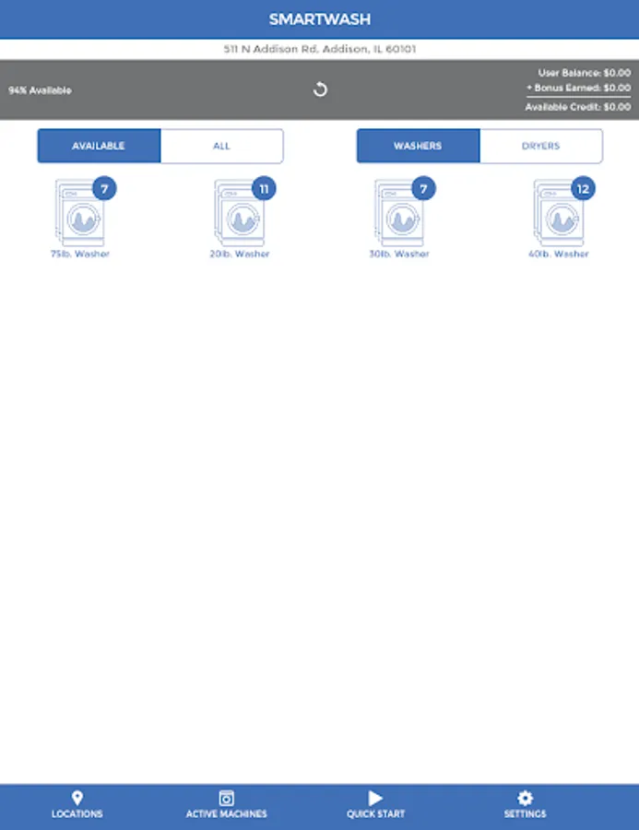Select the 40lb. Washer machine icon

click(559, 213)
